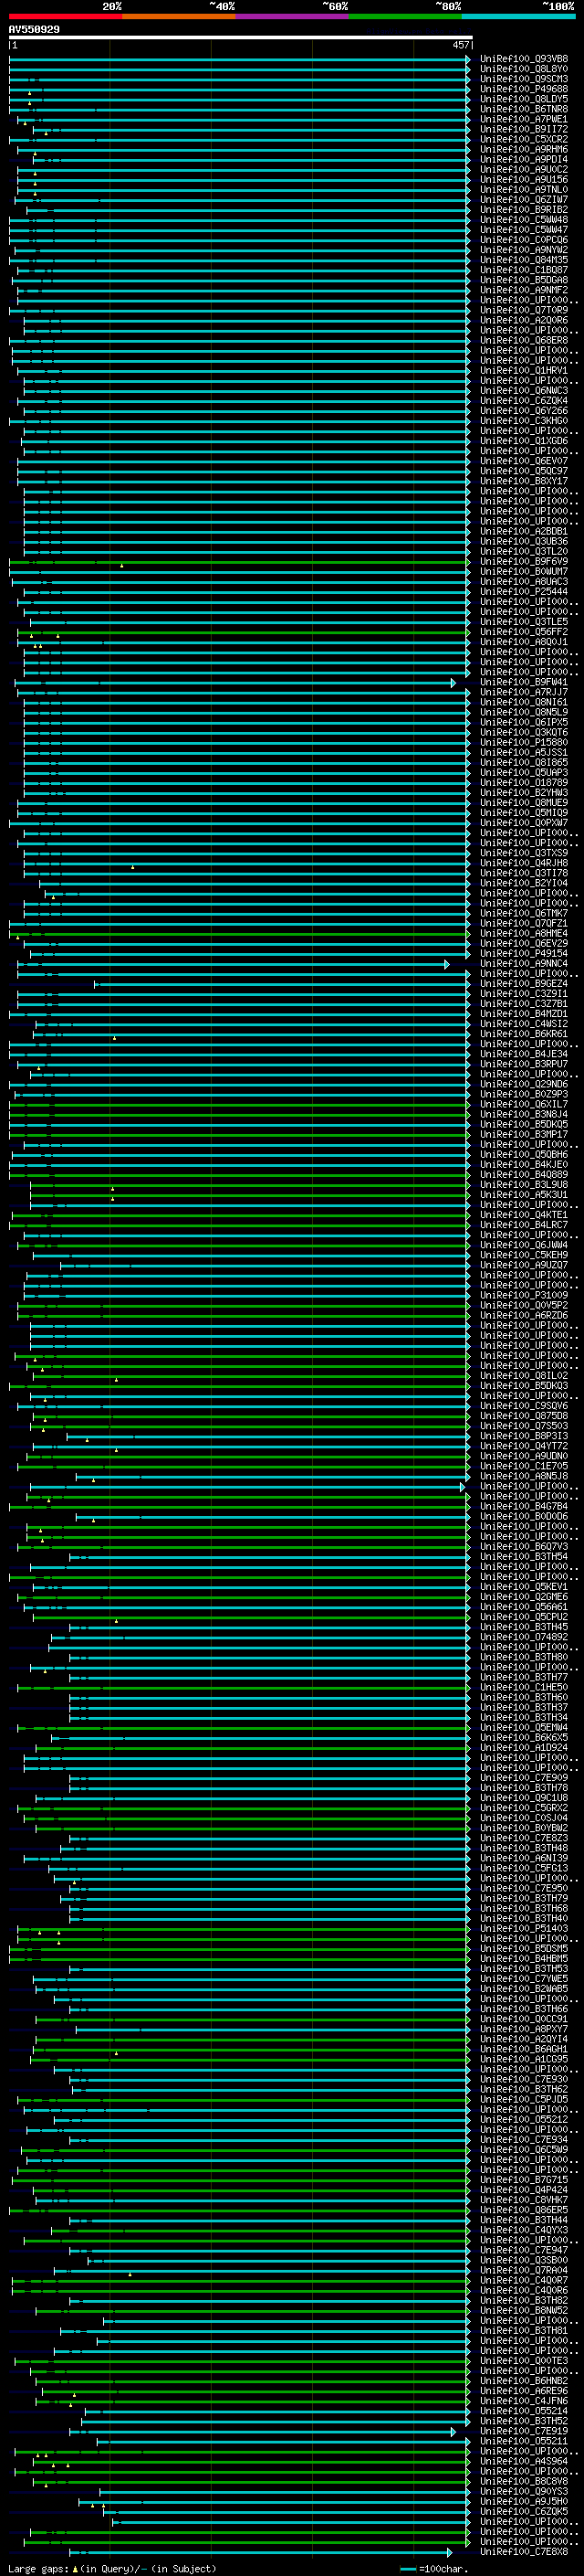Viewport: 584px width, 2576px height.
Task: Open the UniRef100_C7E8X8 hit label
Action: pos(523,2552)
